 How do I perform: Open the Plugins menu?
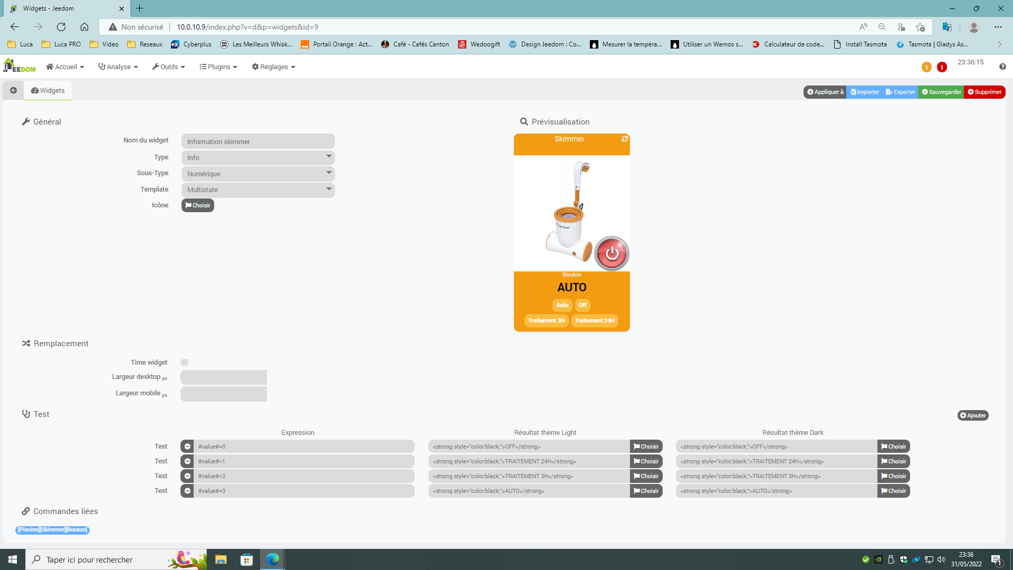tap(218, 66)
